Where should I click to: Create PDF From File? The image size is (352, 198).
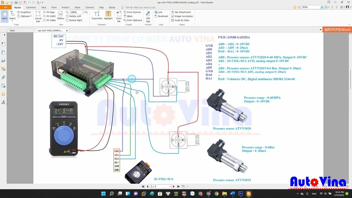(119, 16)
